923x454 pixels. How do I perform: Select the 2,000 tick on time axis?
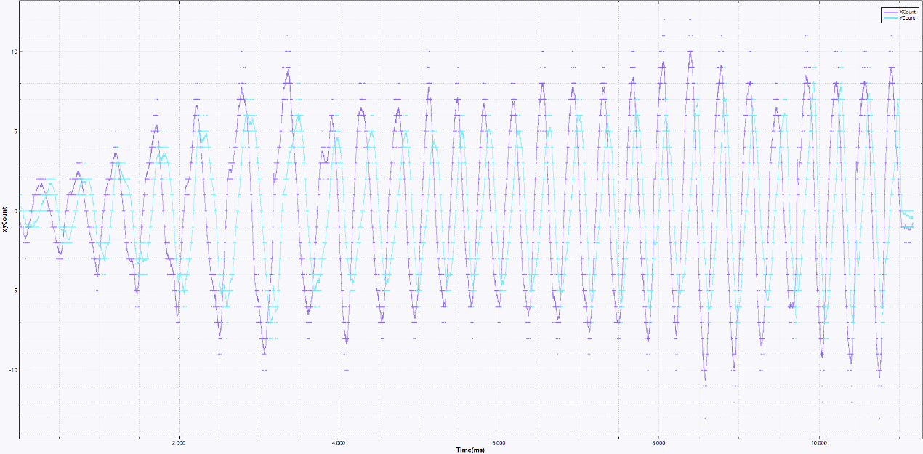179,442
